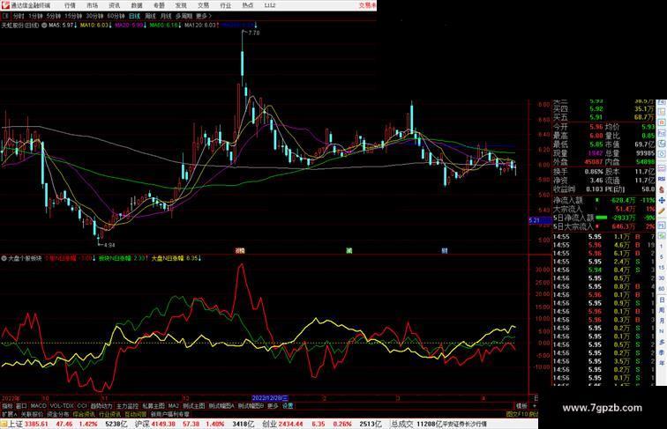Click the + button right of 模板
The width and height of the screenshot is (667, 429).
[534, 406]
